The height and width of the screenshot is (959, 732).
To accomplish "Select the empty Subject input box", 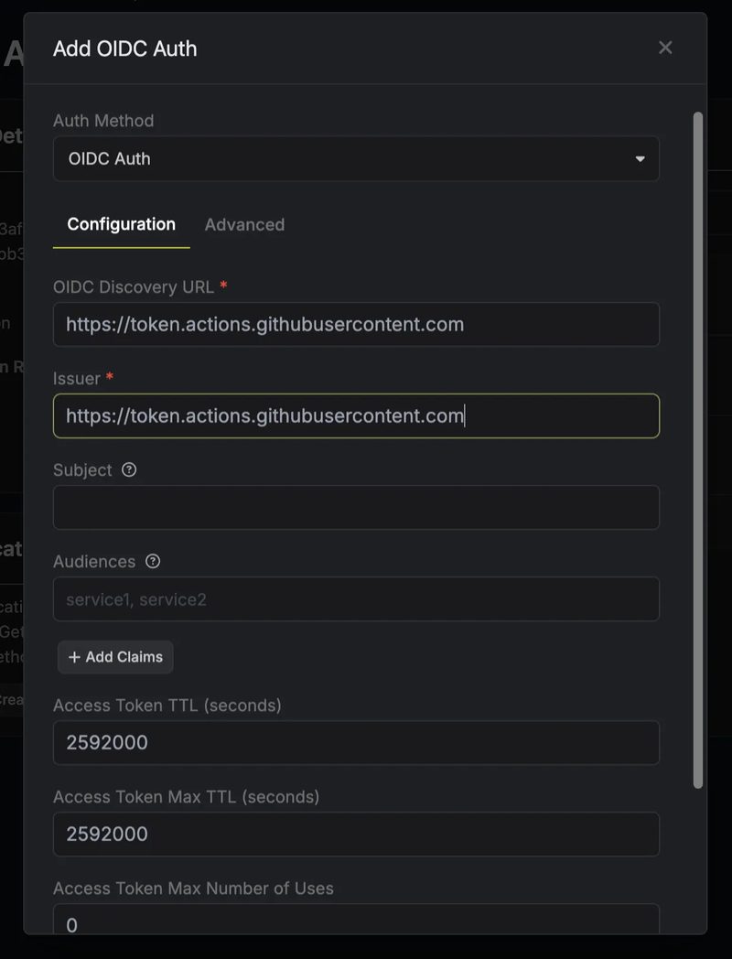I will point(356,507).
